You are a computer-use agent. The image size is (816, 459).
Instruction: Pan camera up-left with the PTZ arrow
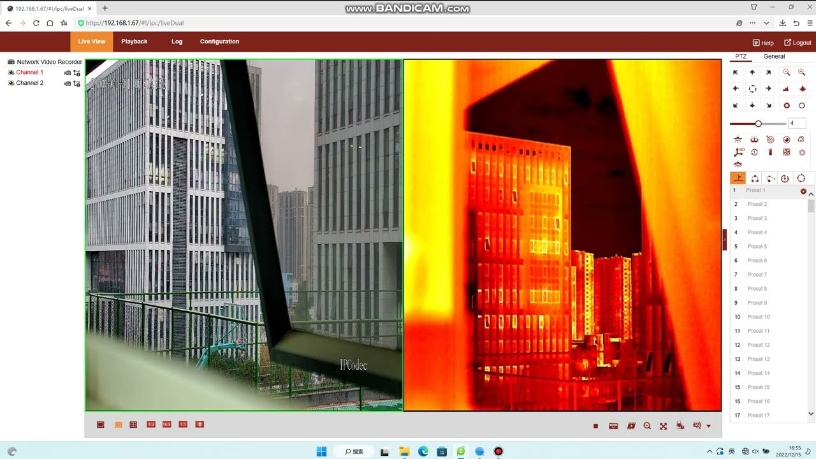click(736, 73)
